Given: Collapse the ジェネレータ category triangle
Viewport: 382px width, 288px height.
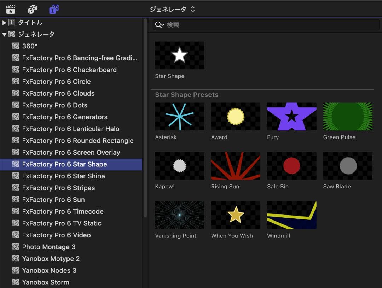Looking at the screenshot, I should pos(4,34).
